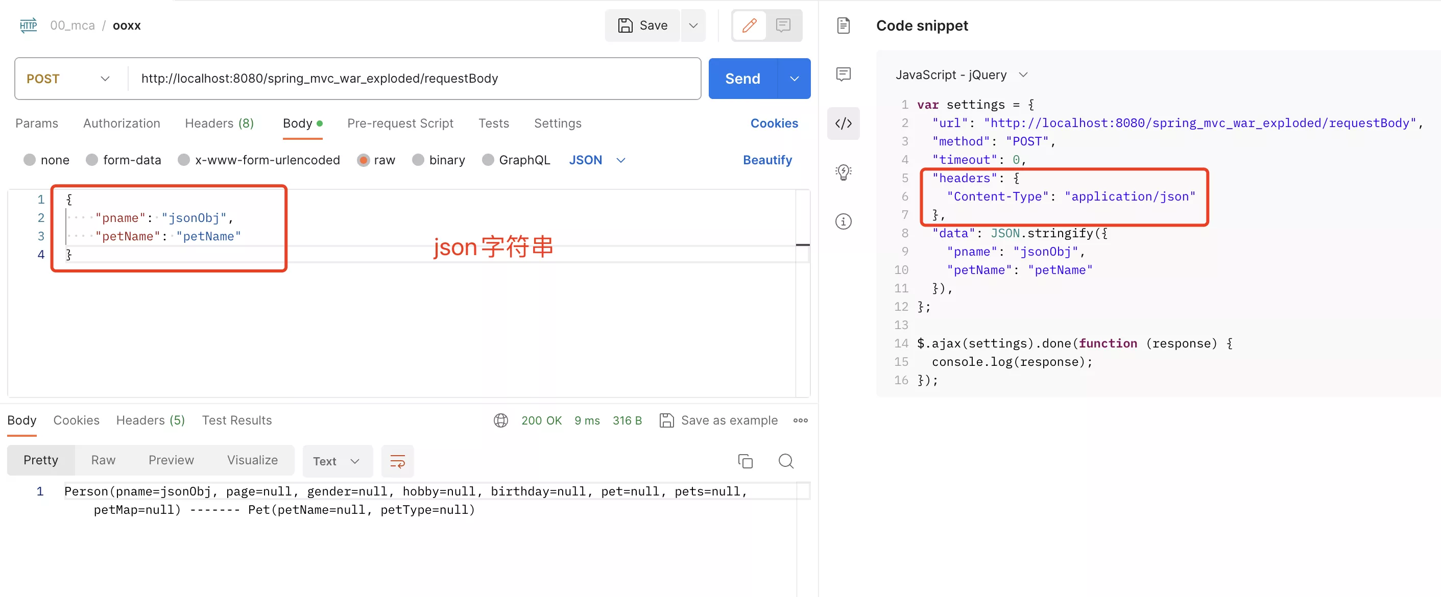The width and height of the screenshot is (1441, 597).
Task: Click the 9 ms response time
Action: (587, 420)
